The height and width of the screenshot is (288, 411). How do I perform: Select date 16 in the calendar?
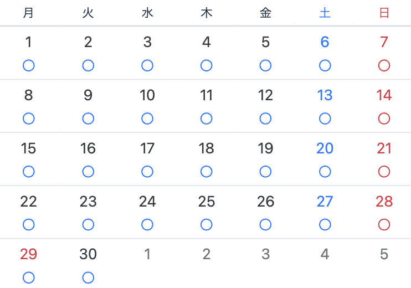point(88,148)
